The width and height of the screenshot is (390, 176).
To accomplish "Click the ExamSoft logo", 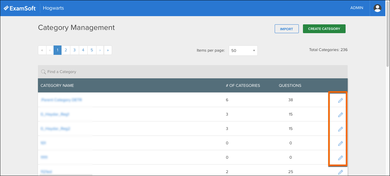I will click(19, 8).
